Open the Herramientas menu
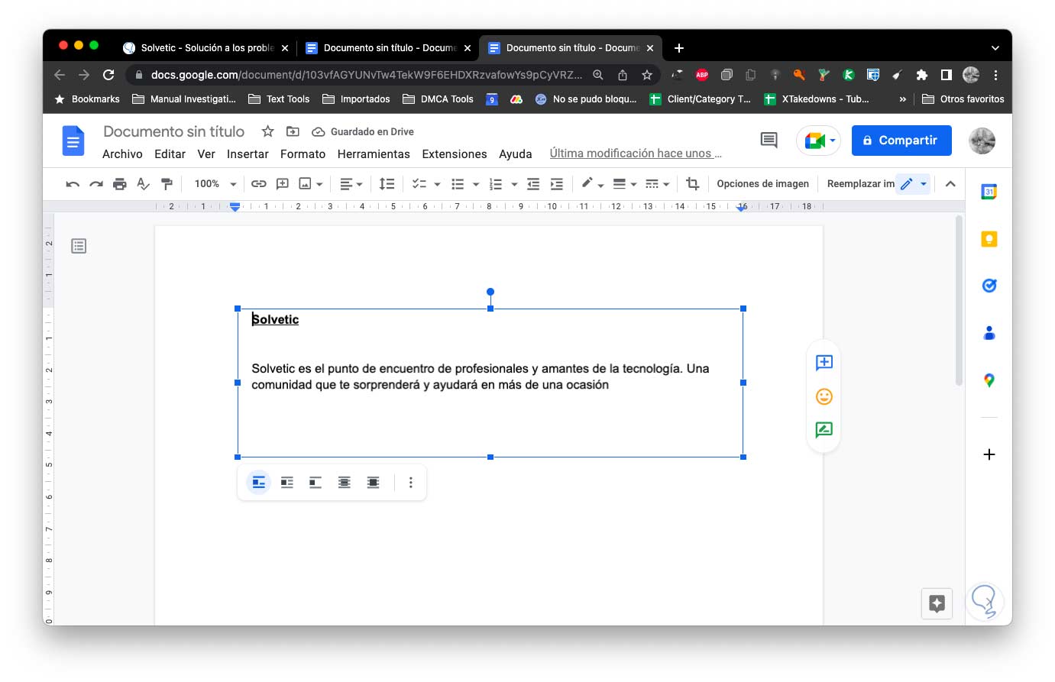The width and height of the screenshot is (1055, 682). (x=374, y=154)
